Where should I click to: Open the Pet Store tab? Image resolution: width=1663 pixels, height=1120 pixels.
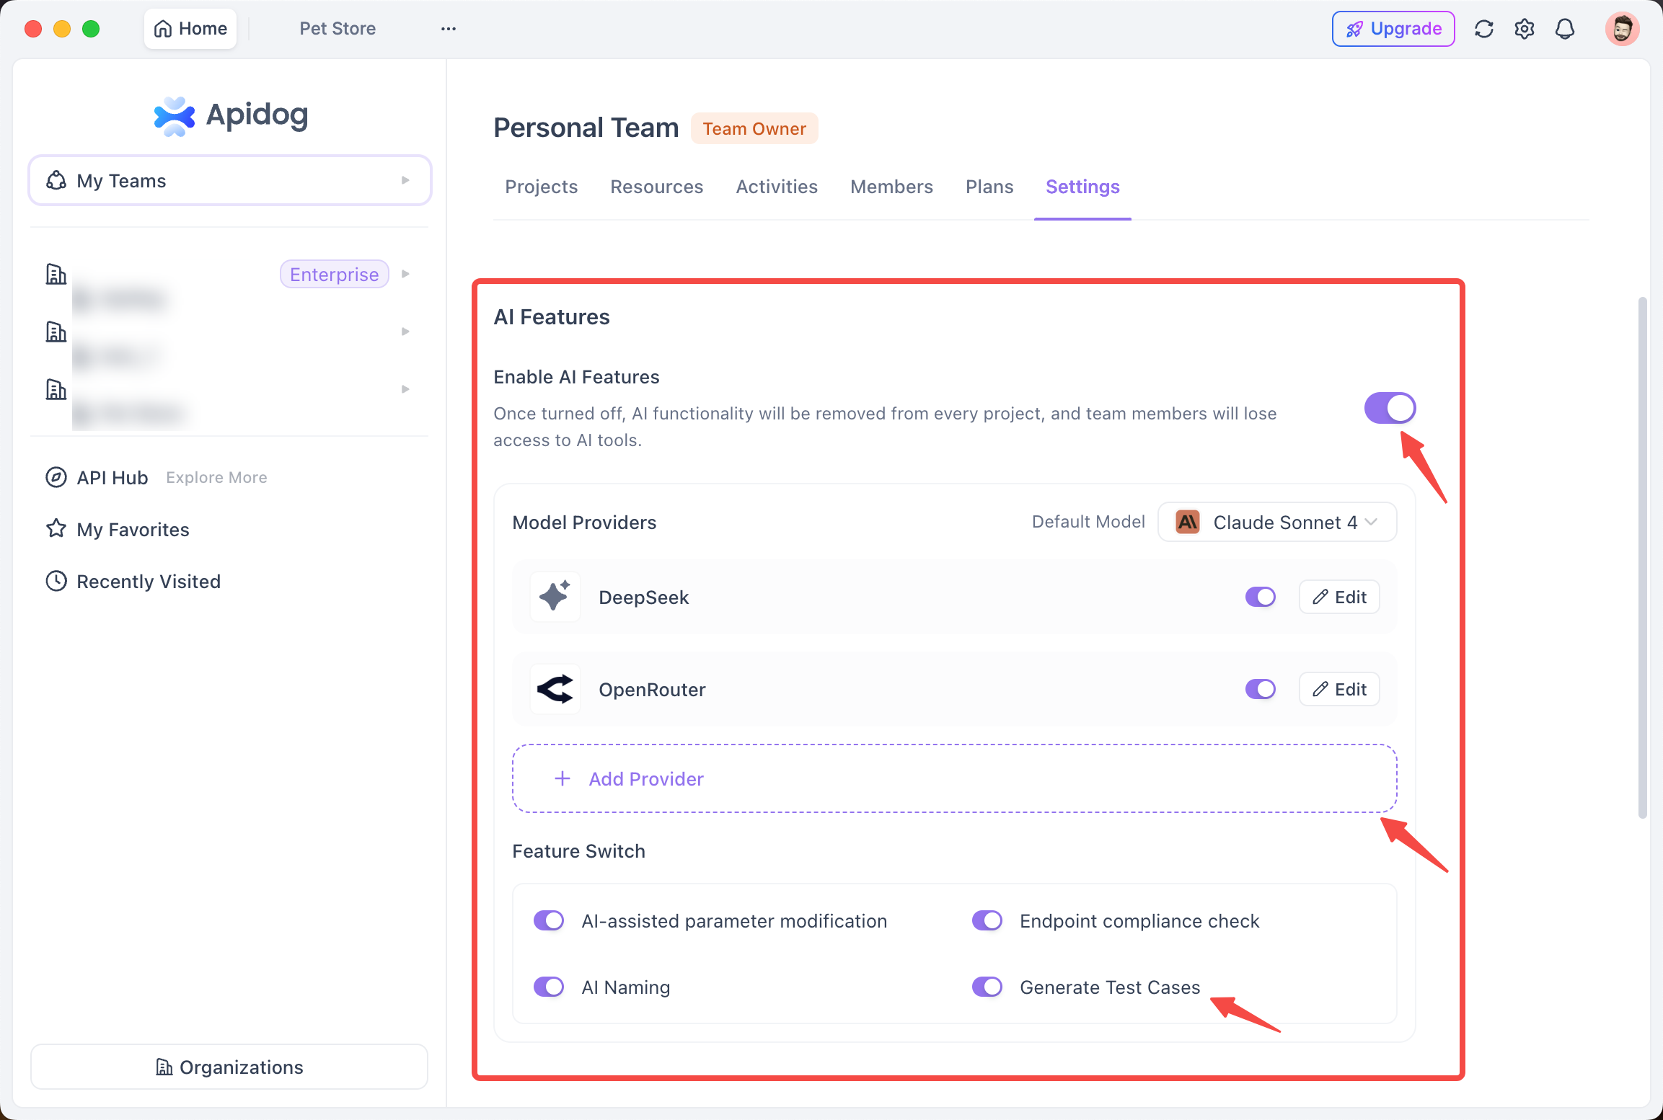tap(338, 29)
